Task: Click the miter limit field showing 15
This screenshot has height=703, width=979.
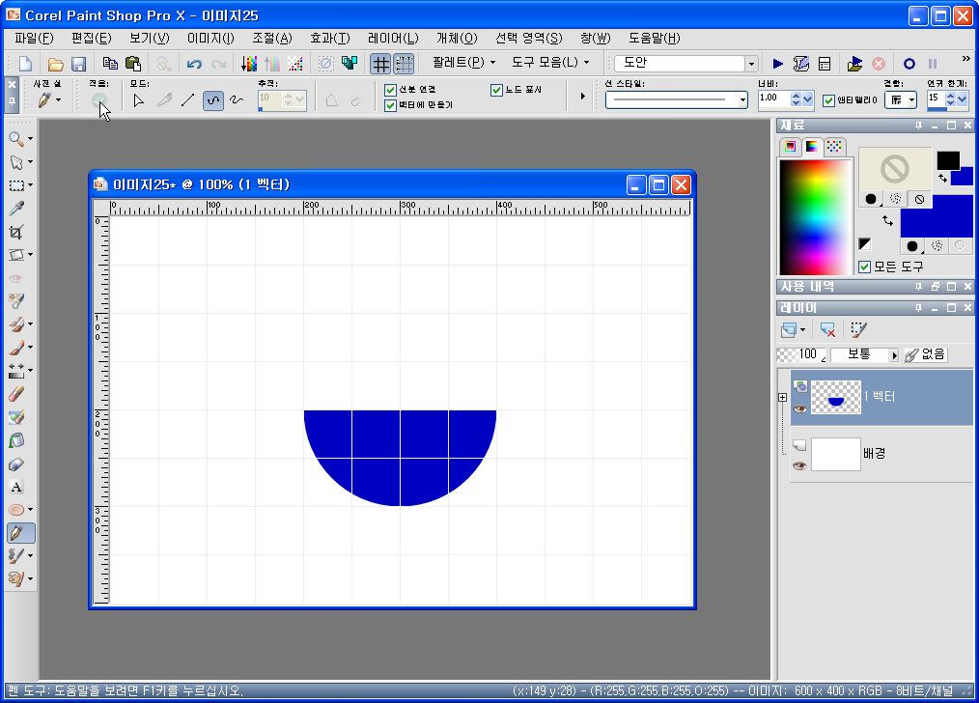Action: tap(936, 98)
